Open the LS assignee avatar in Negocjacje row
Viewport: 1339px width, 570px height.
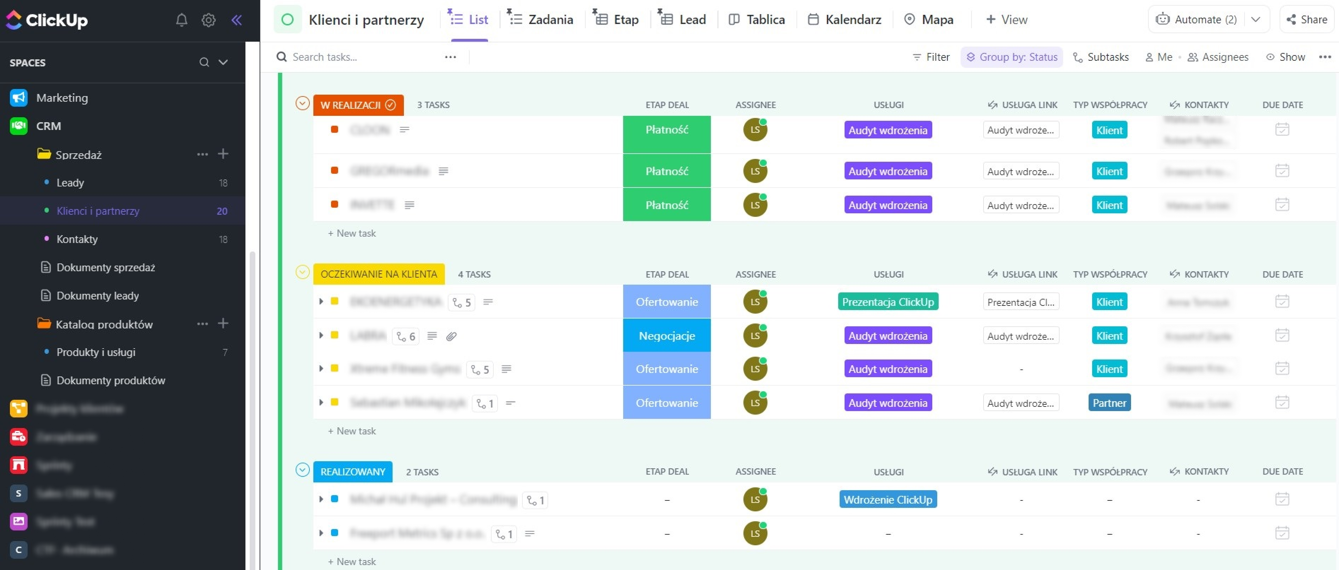755,336
